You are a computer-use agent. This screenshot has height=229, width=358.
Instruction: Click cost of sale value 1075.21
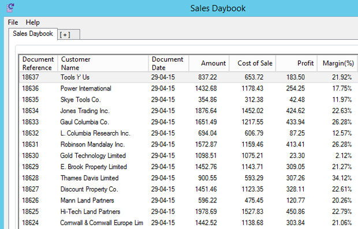coord(252,156)
